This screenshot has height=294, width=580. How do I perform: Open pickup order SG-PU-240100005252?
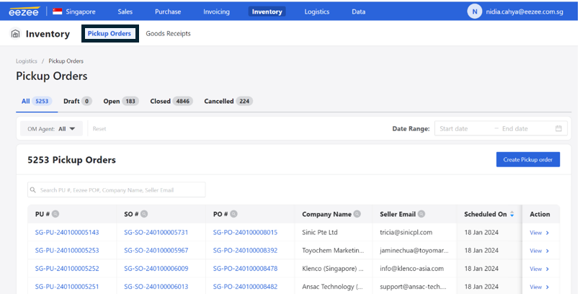[x=67, y=269]
